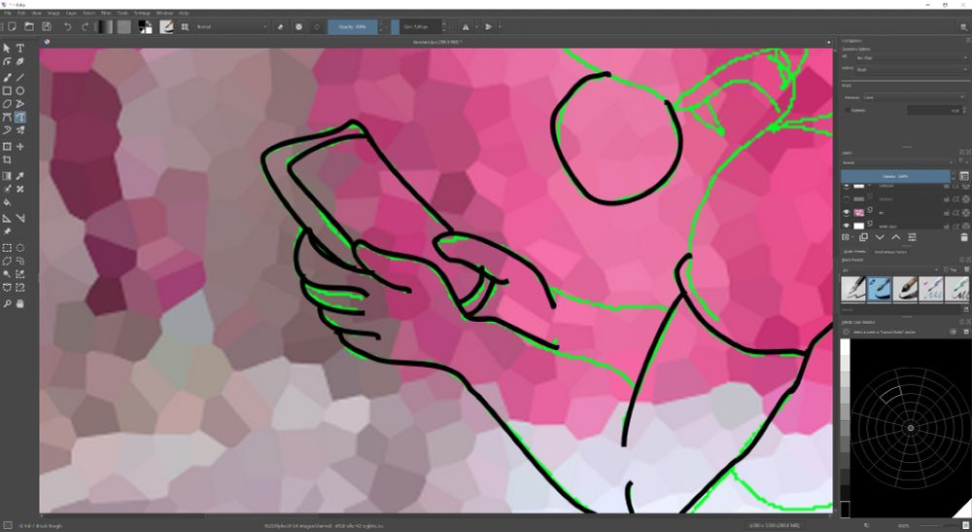The image size is (972, 532).
Task: Toggle vertical mirror mode
Action: click(489, 26)
